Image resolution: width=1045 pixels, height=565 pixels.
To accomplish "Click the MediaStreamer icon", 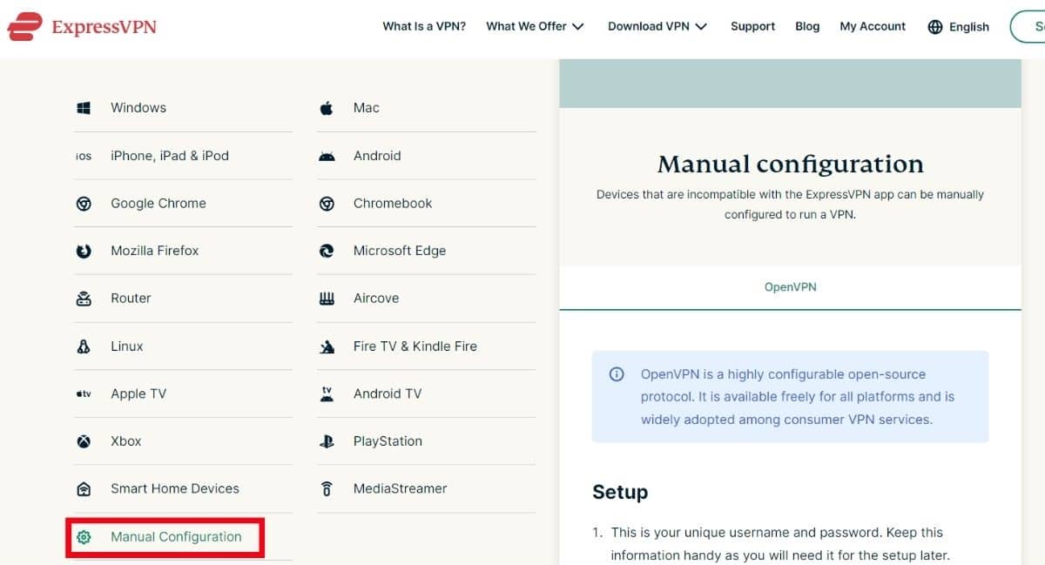I will [327, 489].
